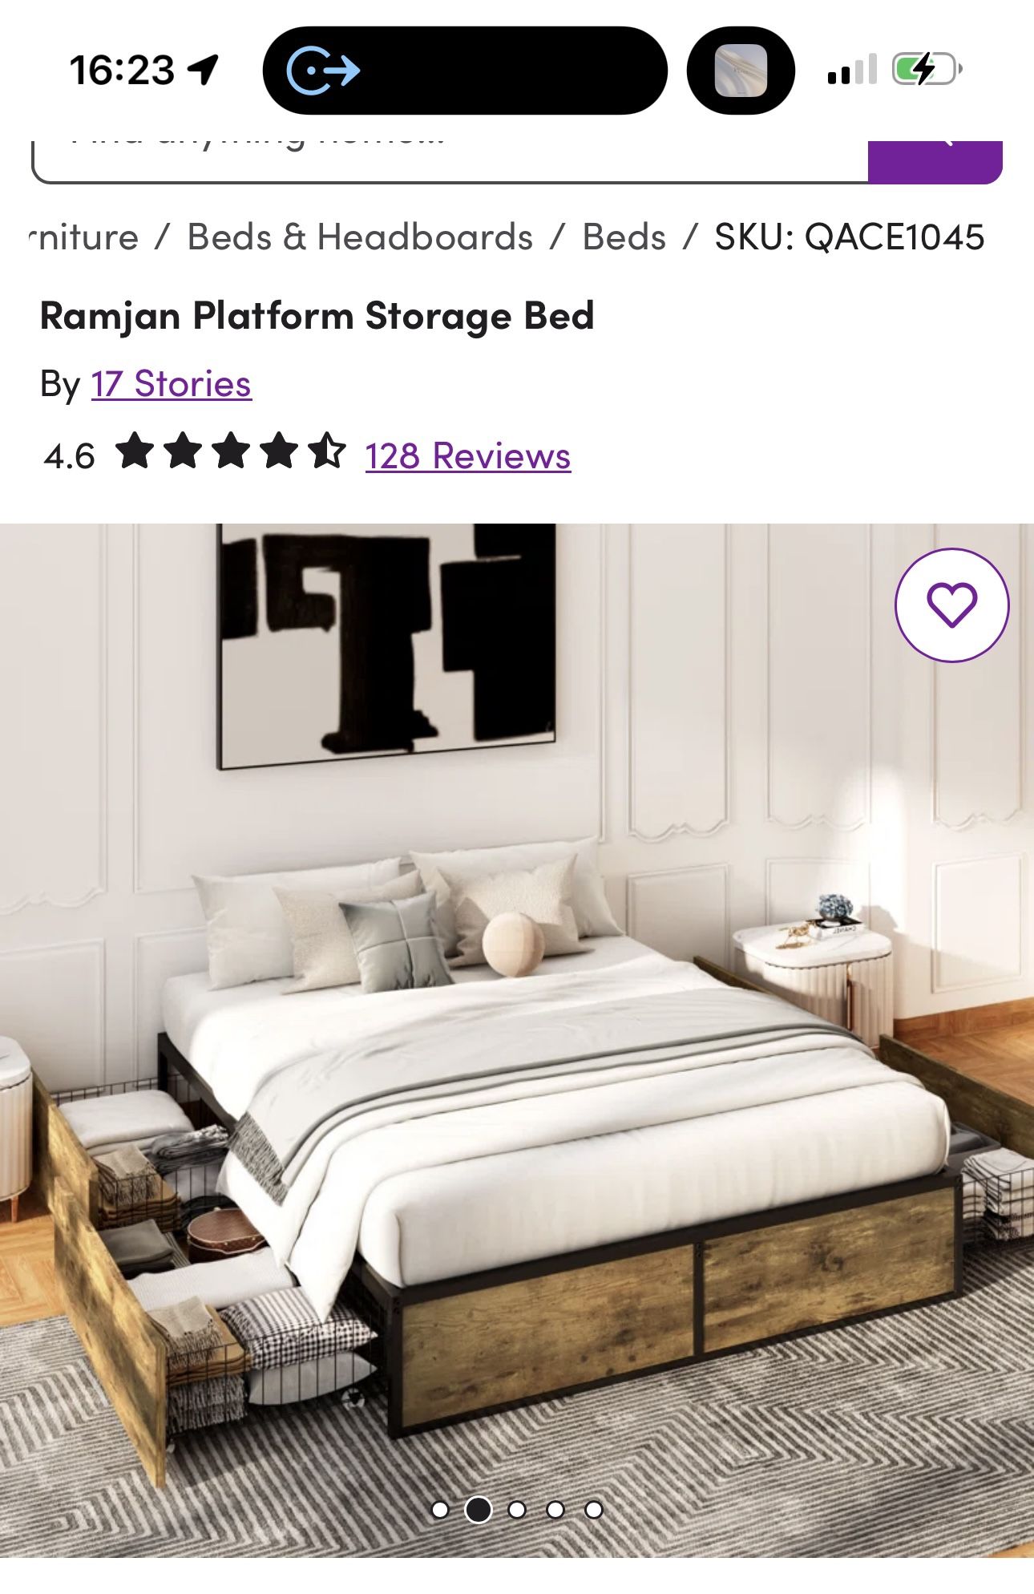This screenshot has width=1034, height=1594.
Task: Select the fifth image carousel dot
Action: pyautogui.click(x=594, y=1510)
